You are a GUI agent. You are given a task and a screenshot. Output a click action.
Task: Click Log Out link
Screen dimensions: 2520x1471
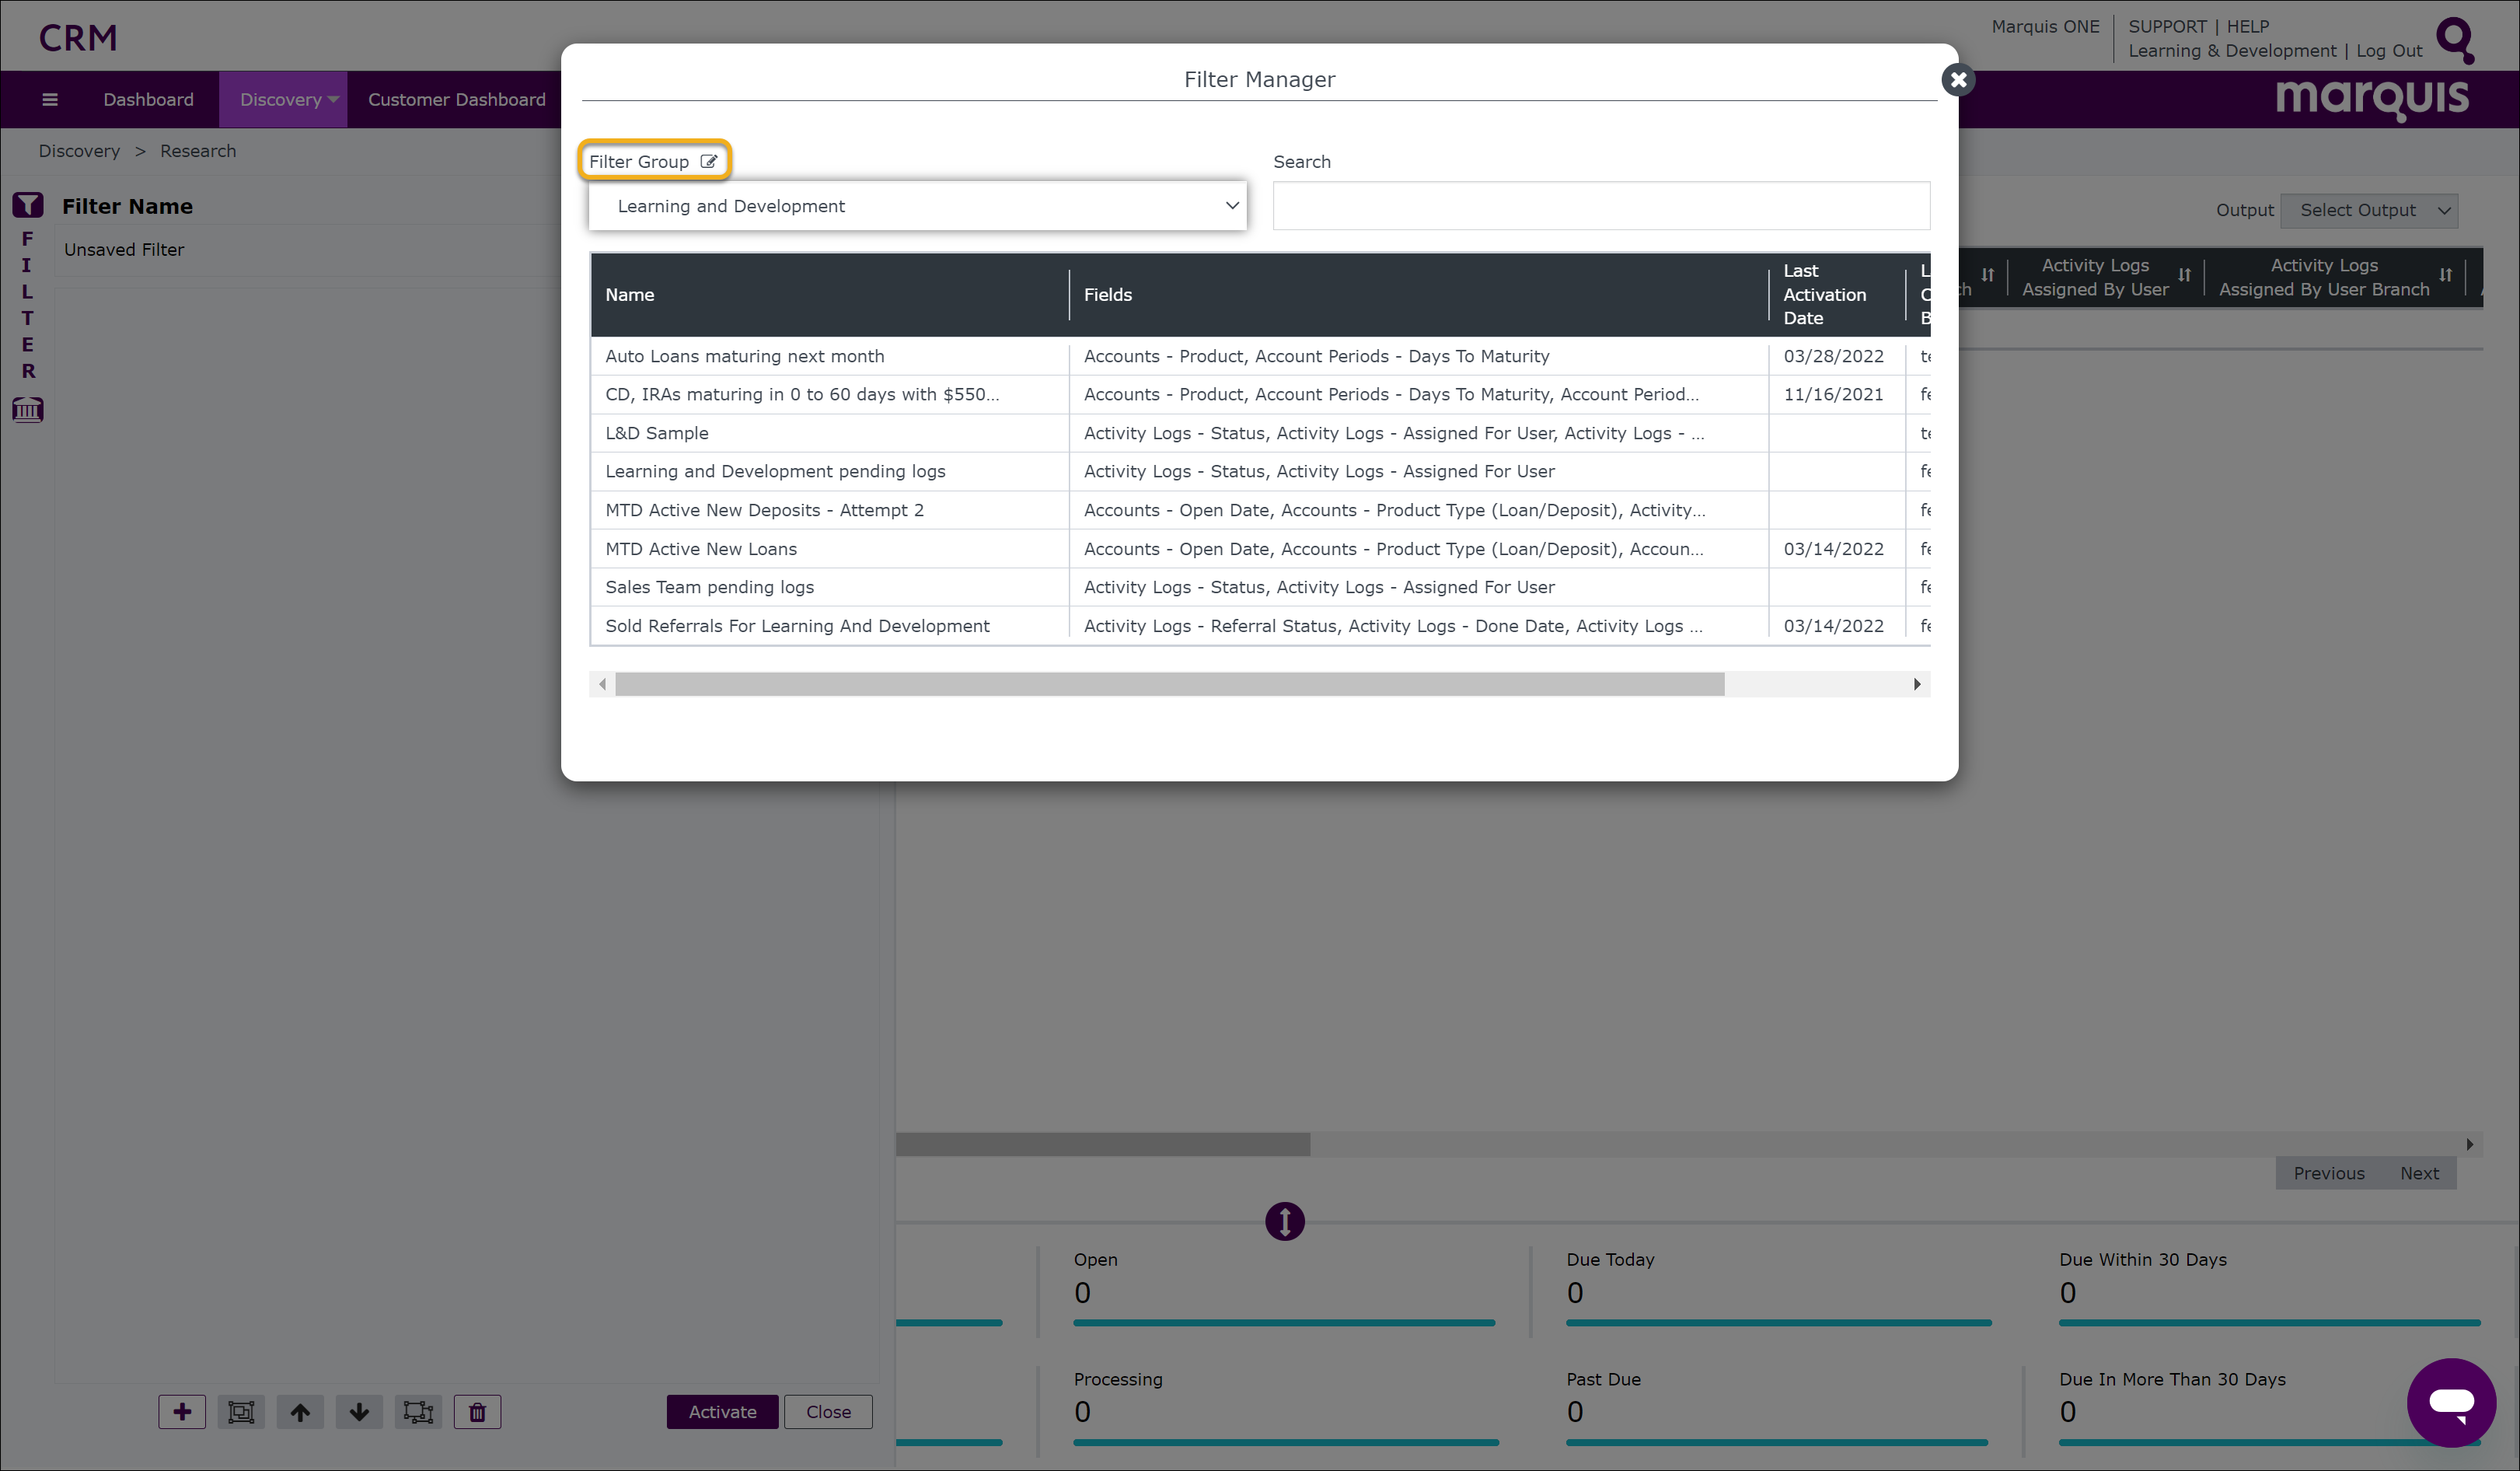2389,51
